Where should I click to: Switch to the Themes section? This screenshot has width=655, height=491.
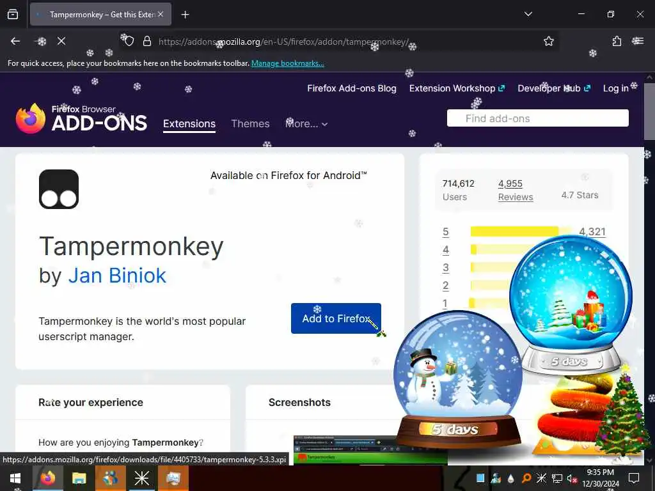tap(250, 123)
